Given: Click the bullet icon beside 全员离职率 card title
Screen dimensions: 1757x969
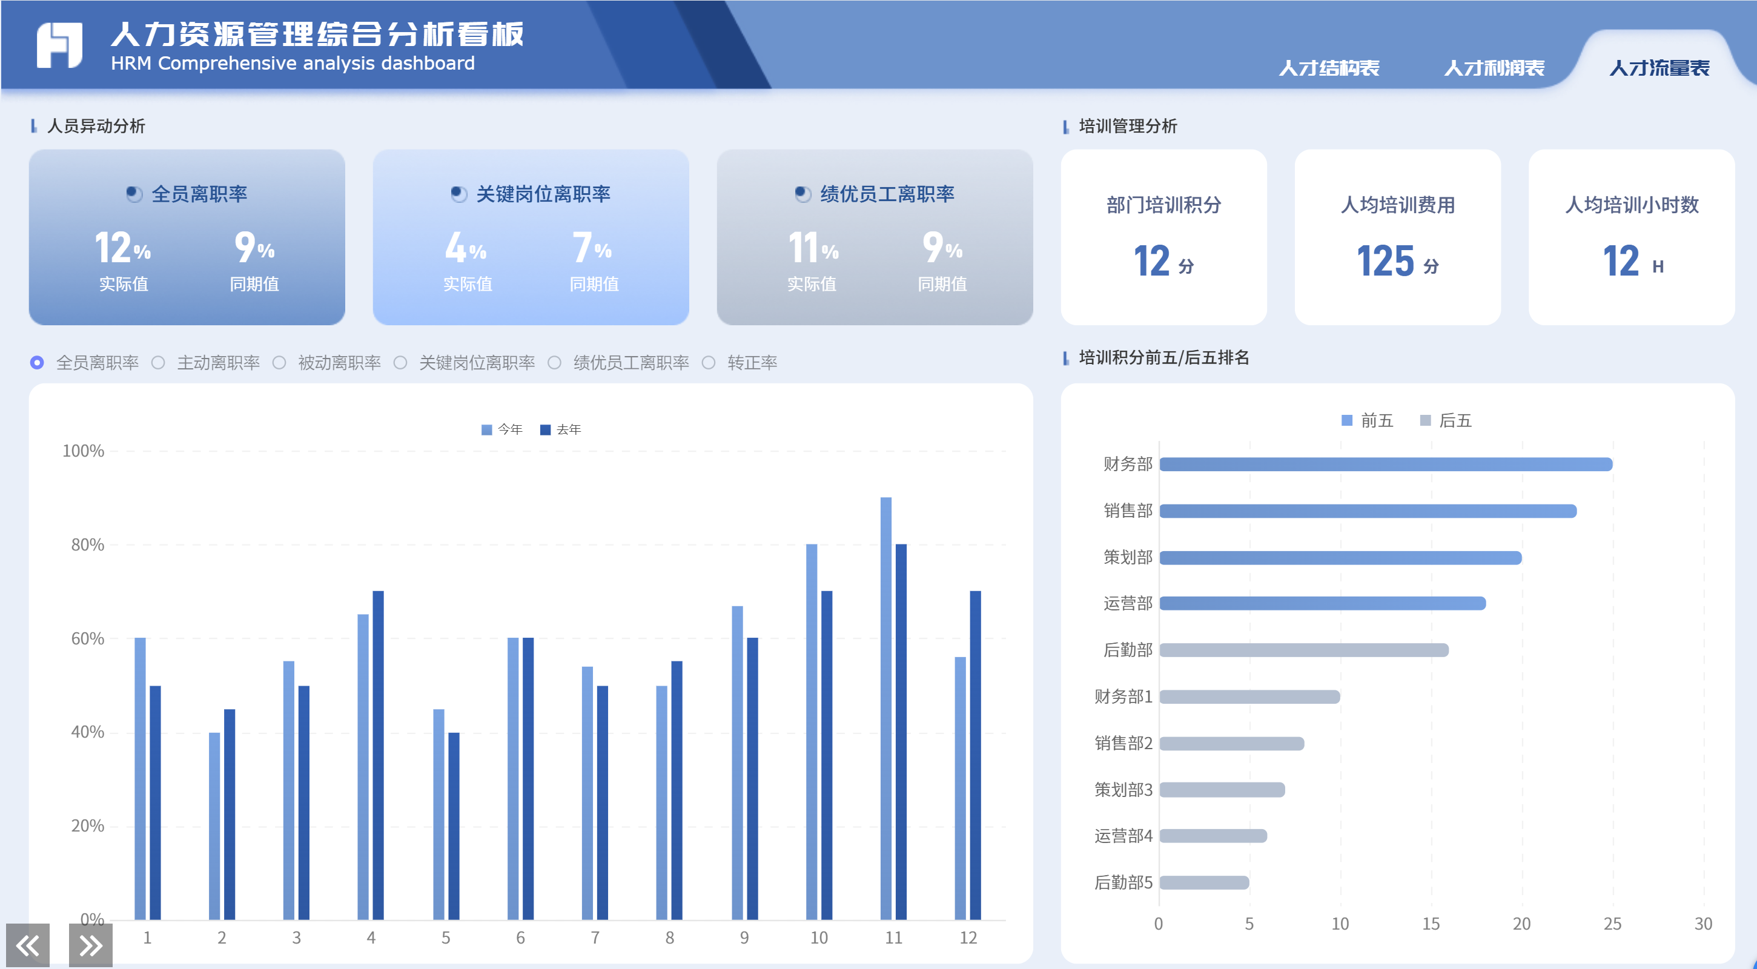Looking at the screenshot, I should click(x=134, y=194).
